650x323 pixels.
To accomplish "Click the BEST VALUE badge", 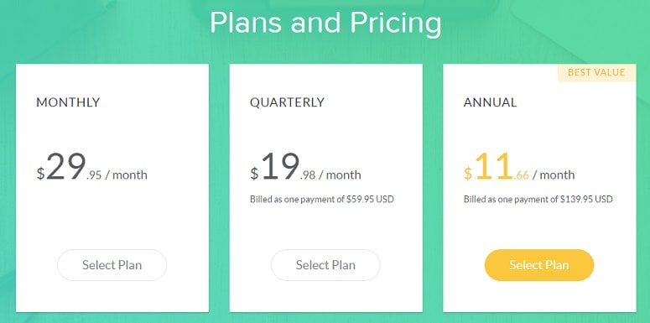I will tap(596, 72).
